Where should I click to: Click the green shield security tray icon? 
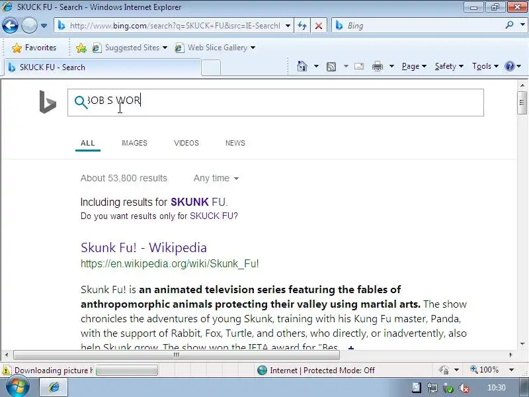[448, 388]
